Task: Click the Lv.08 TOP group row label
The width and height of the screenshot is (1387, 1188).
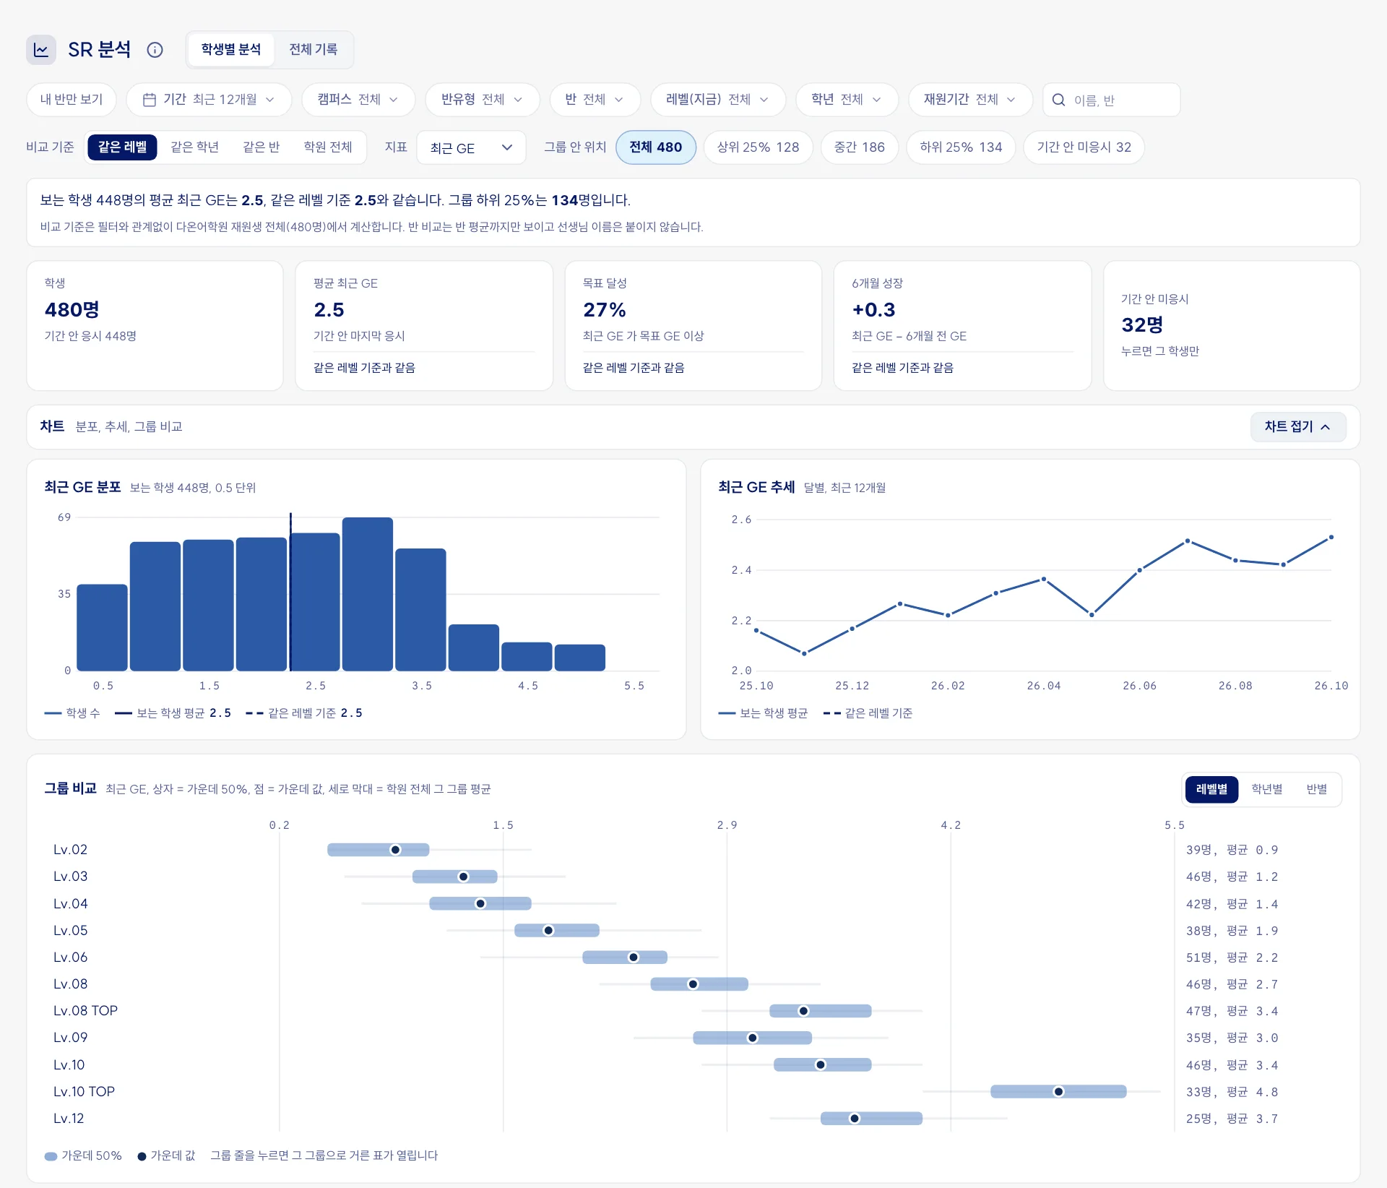Action: [85, 1011]
